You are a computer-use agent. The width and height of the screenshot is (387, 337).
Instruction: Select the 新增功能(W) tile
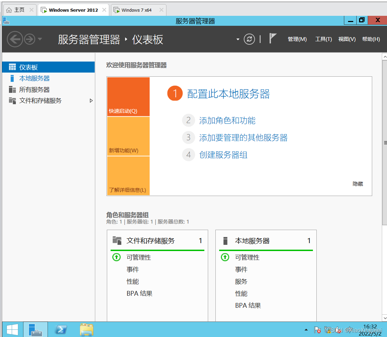click(x=128, y=136)
